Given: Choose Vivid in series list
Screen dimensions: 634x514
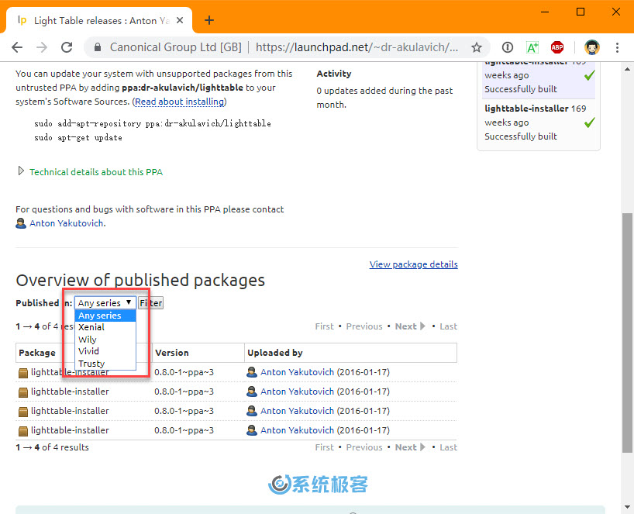Looking at the screenshot, I should (x=105, y=351).
